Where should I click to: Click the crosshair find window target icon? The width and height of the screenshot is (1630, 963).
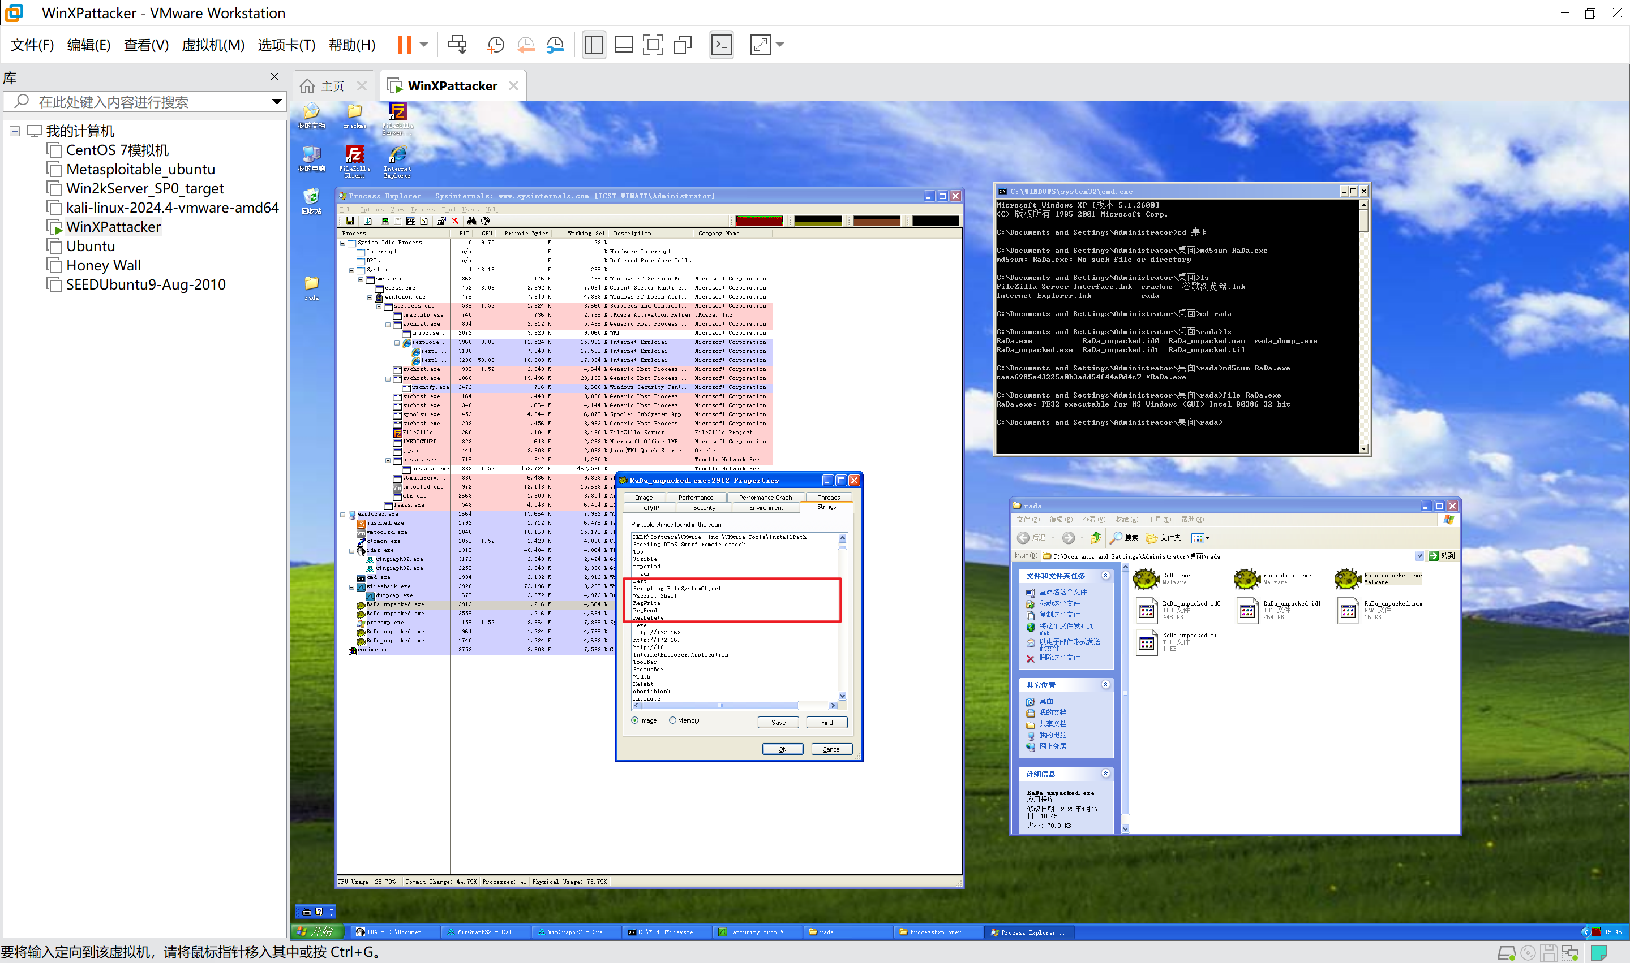485,221
